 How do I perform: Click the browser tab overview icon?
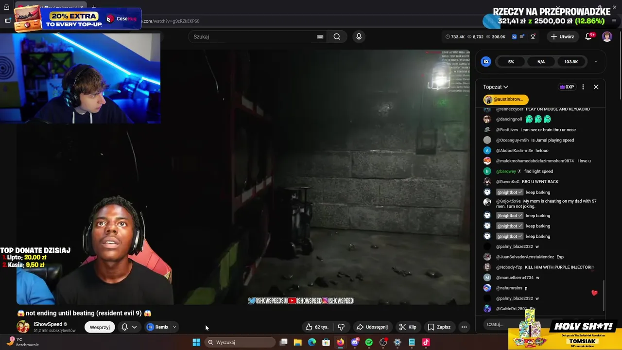pos(6,8)
